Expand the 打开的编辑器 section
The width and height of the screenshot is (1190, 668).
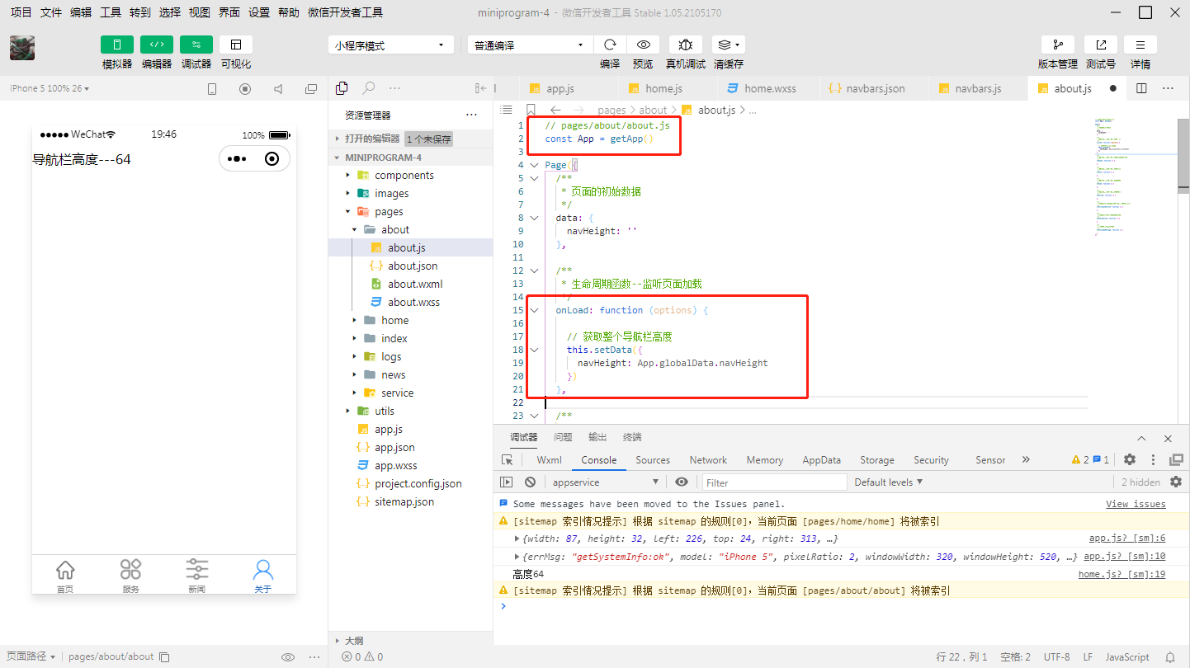tap(413, 139)
